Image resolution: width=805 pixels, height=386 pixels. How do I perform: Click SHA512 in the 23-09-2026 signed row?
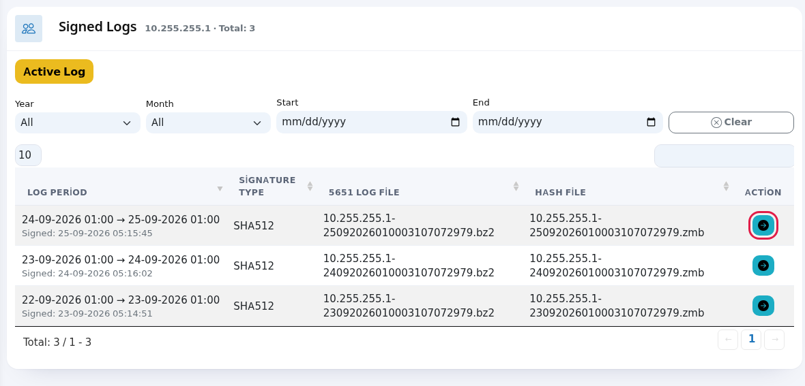(254, 306)
